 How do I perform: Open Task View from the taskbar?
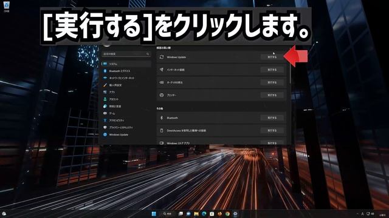181,214
